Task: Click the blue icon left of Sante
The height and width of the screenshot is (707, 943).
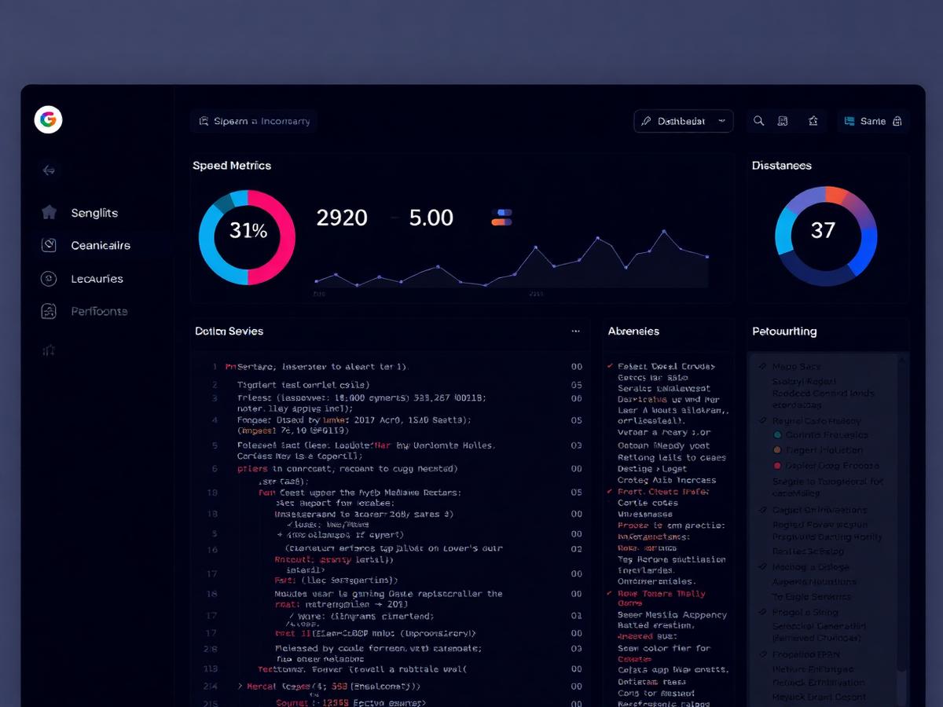Action: click(849, 121)
